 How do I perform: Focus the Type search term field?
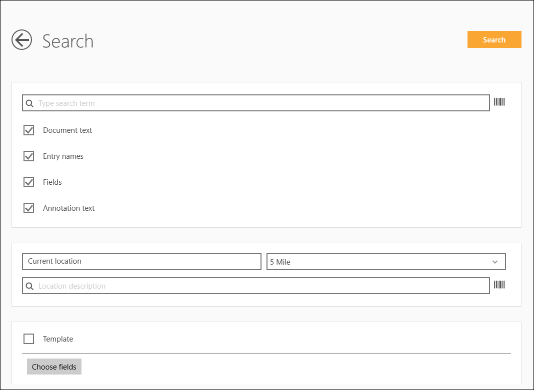(256, 103)
